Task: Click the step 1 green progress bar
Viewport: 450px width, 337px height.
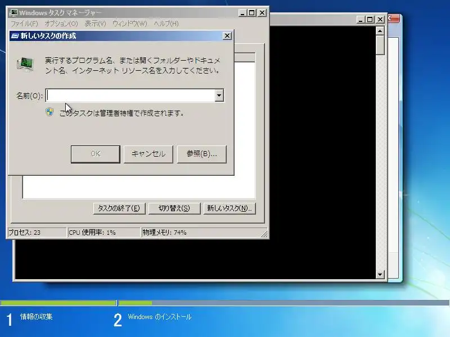Action: pyautogui.click(x=58, y=303)
